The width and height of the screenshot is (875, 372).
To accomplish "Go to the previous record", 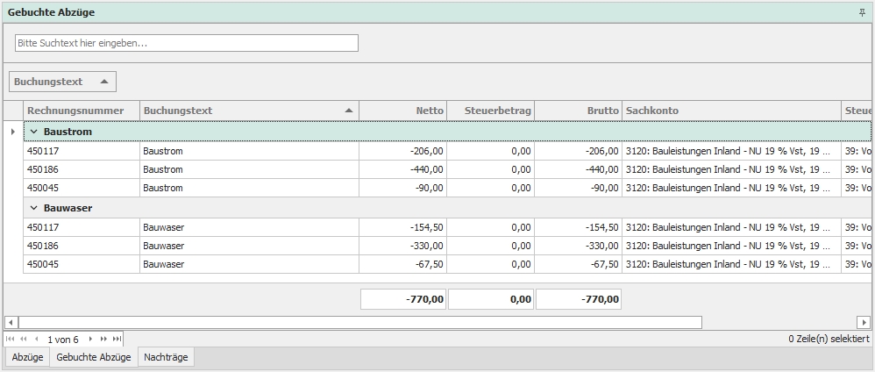I will (37, 339).
